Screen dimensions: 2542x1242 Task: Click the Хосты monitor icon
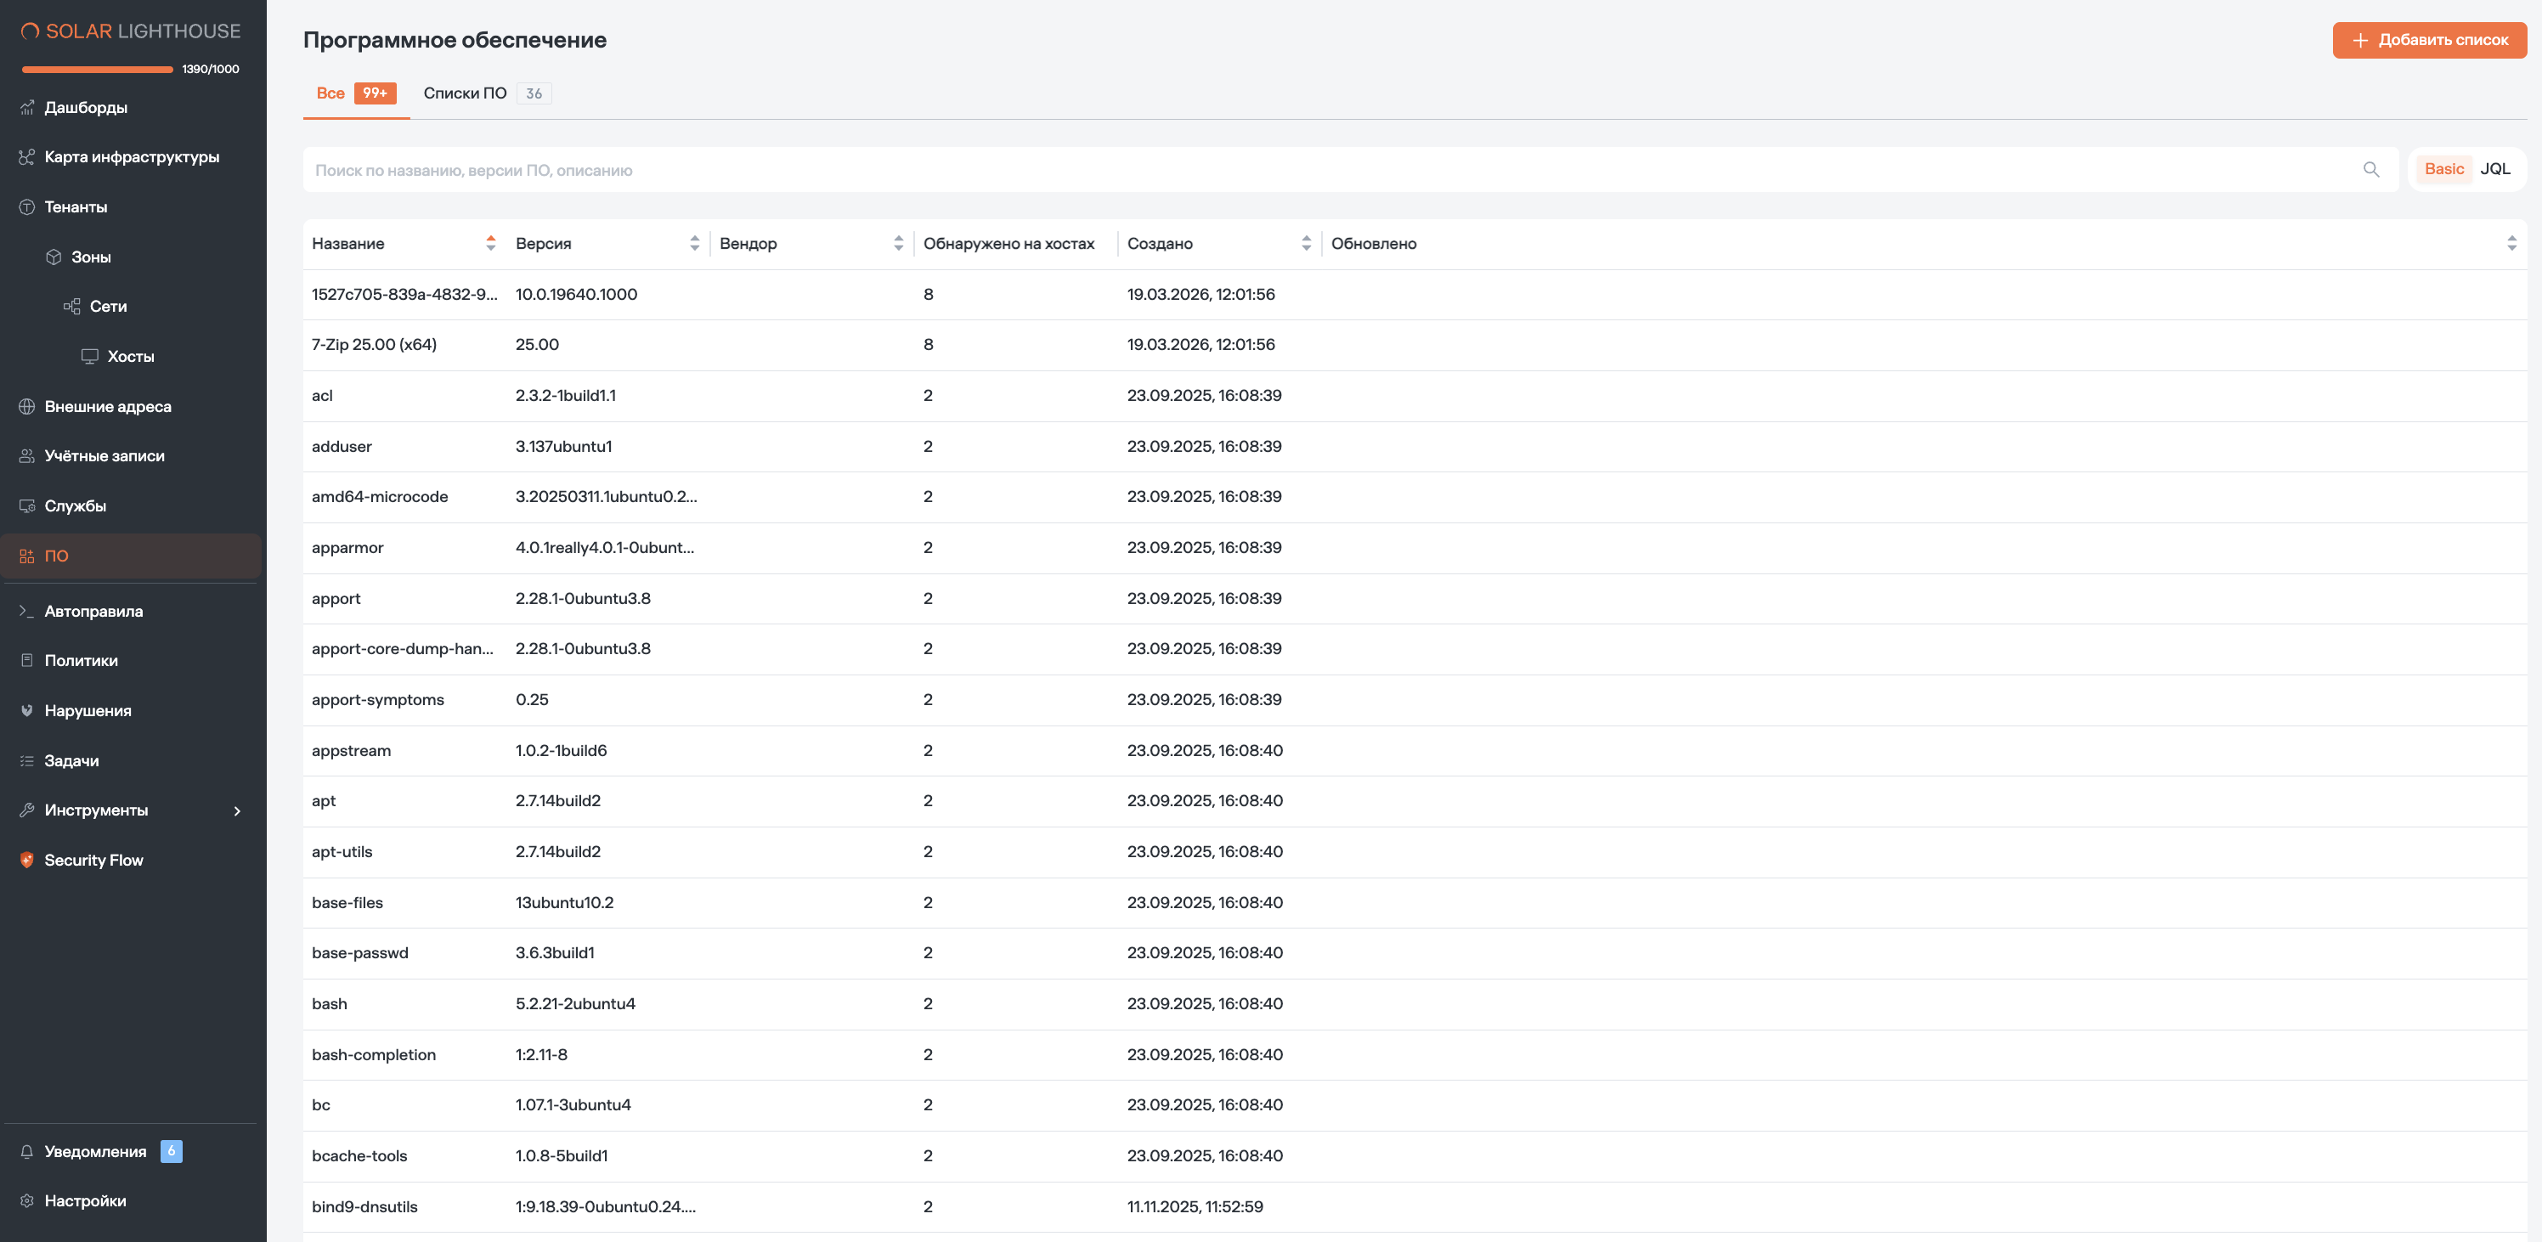tap(90, 356)
